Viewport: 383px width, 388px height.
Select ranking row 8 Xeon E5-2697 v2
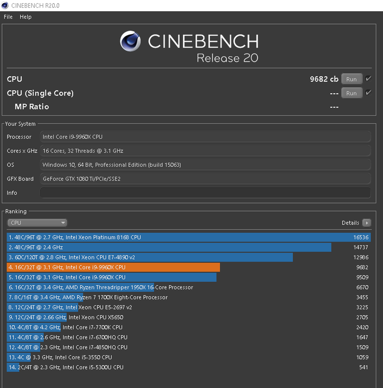(x=189, y=307)
